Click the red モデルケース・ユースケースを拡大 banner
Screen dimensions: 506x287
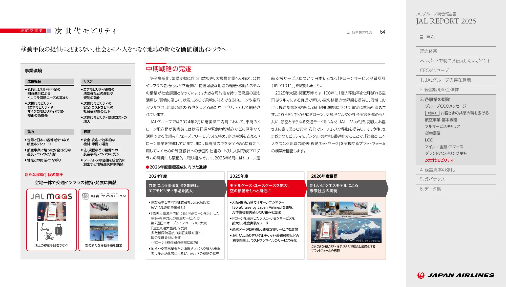pyautogui.click(x=267, y=188)
